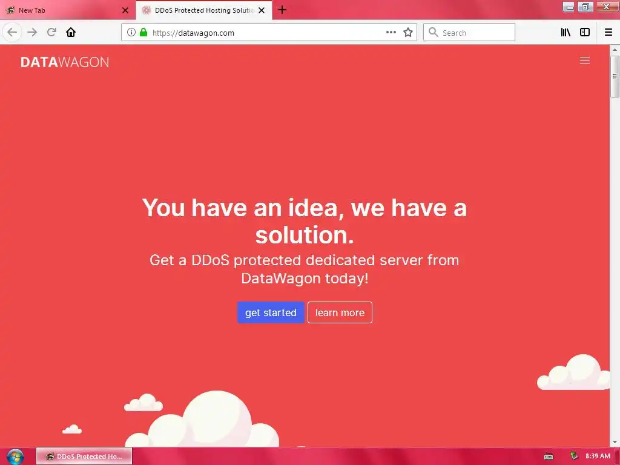Close the DDoS Protected Hosting tab
Image resolution: width=620 pixels, height=465 pixels.
(262, 10)
